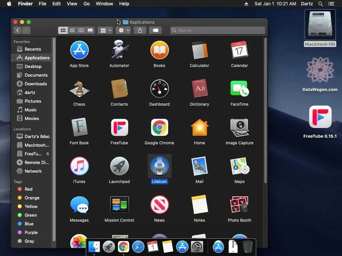Select the FaceTime app icon

[x=239, y=88]
